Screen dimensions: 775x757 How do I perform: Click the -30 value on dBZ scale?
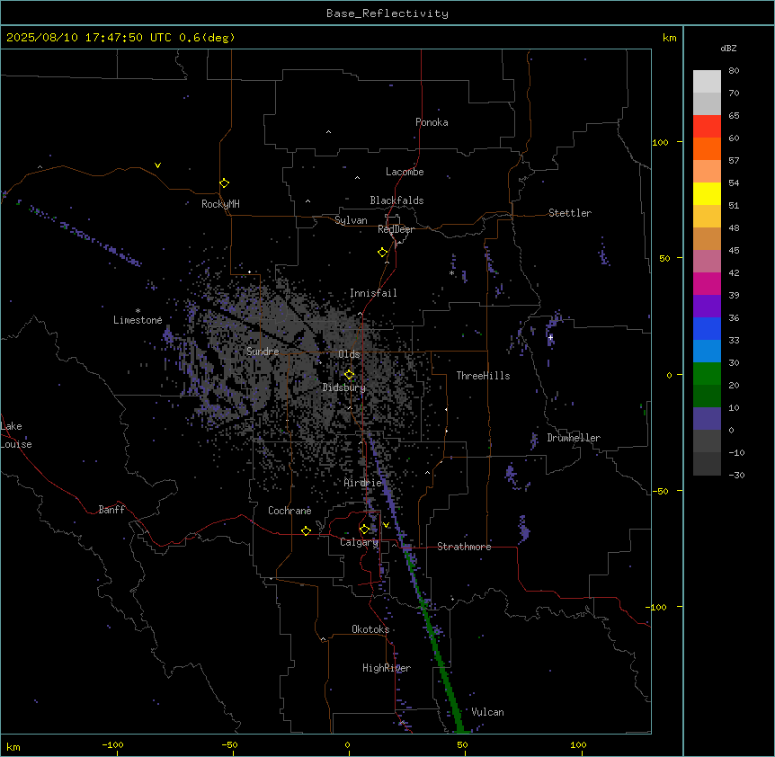[x=736, y=476]
